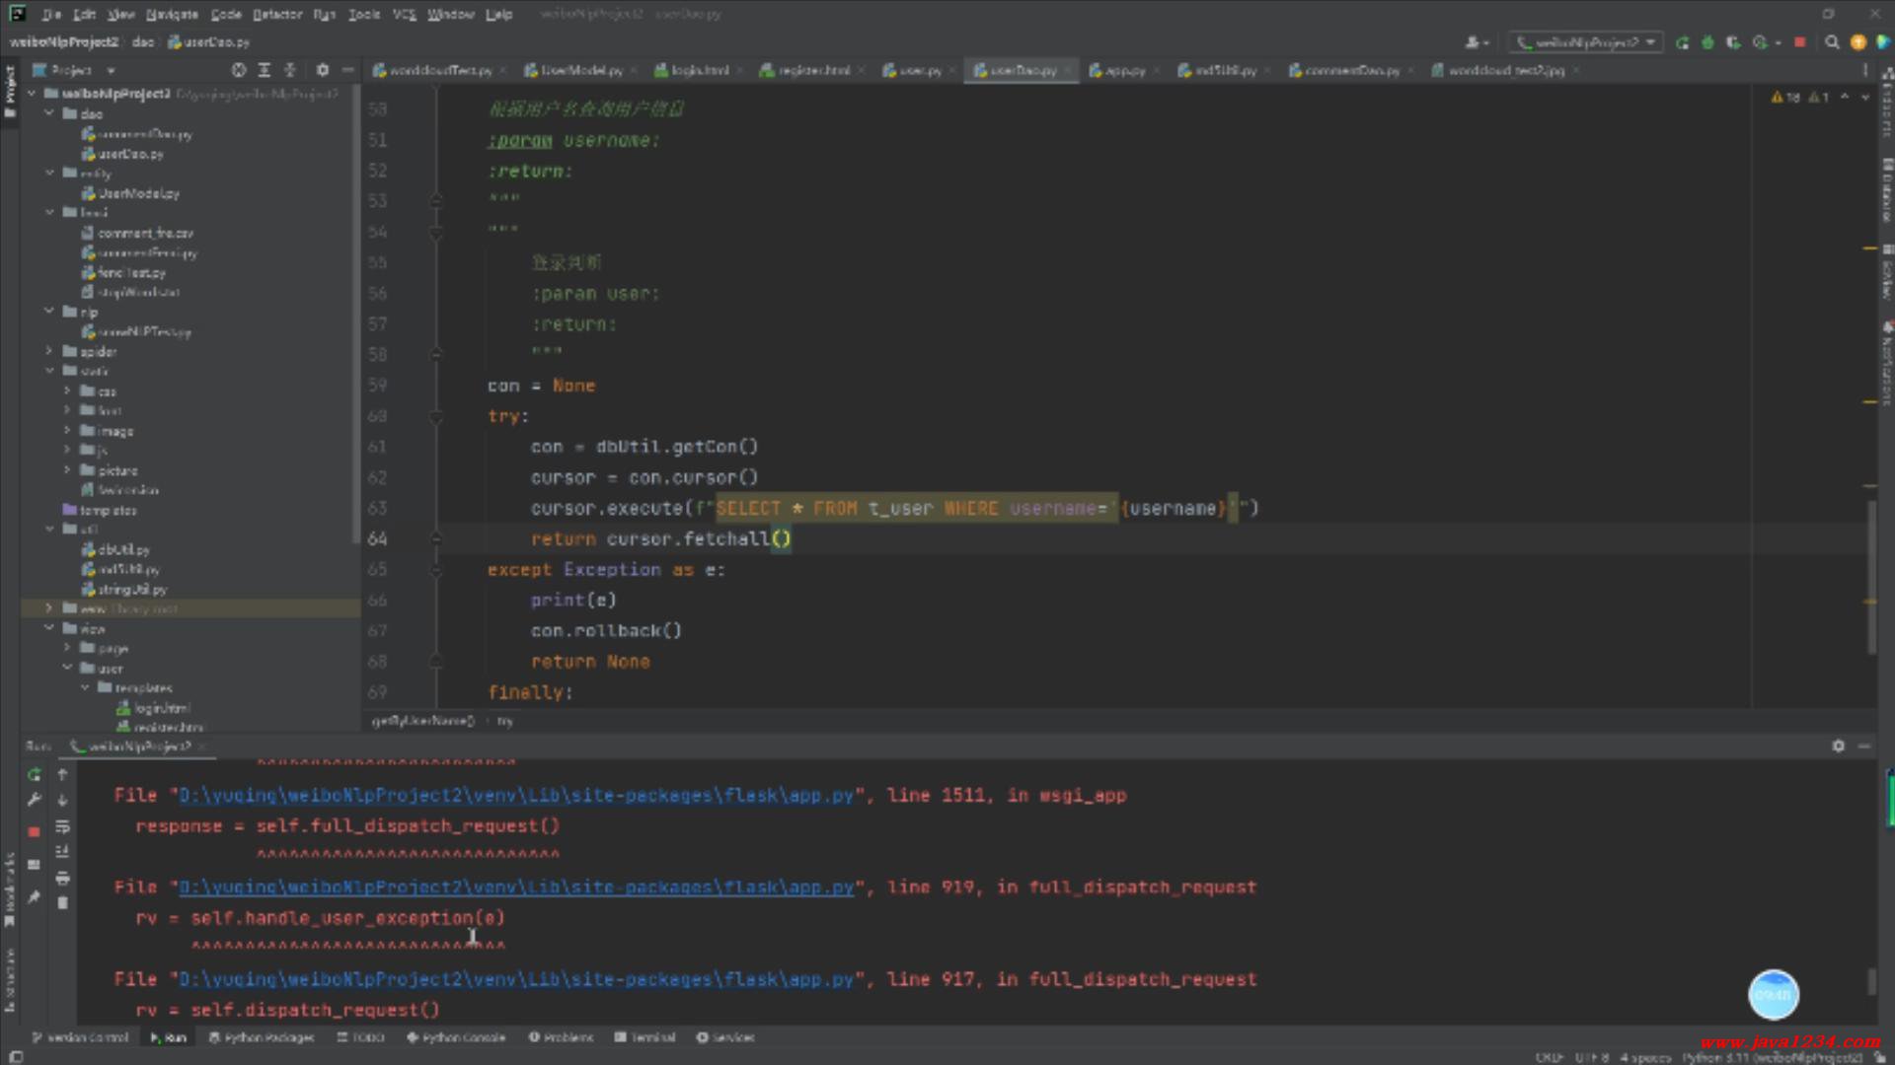This screenshot has width=1895, height=1065.
Task: Open Project panel settings gear
Action: coord(322,70)
